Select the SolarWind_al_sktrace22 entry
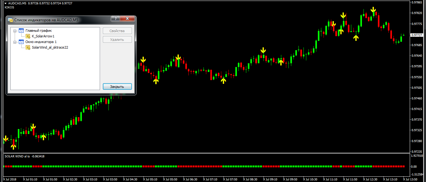Image resolution: width=426 pixels, height=182 pixels. click(50, 47)
